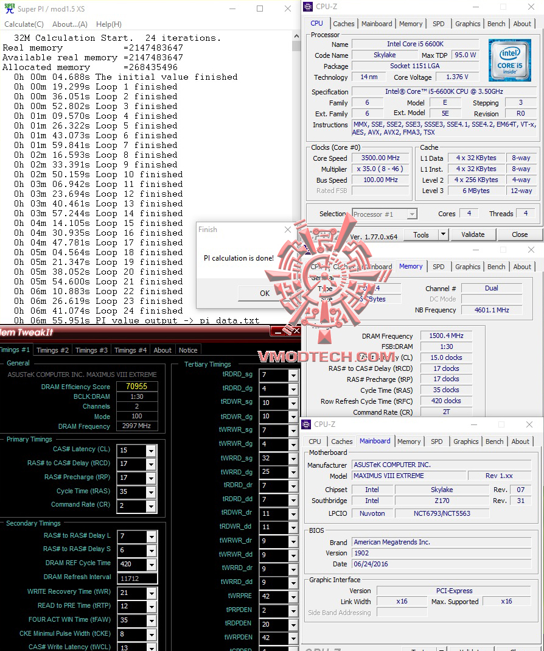Click the NB Frequency value 4601.1 MHz
This screenshot has height=651, width=544.
[492, 310]
